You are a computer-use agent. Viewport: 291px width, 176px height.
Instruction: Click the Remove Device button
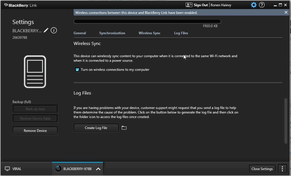(35, 130)
